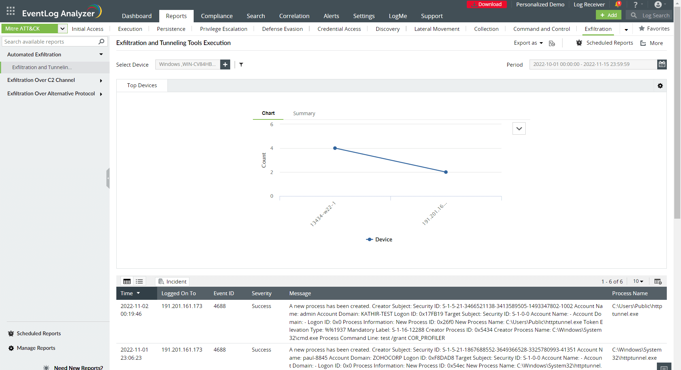Viewport: 681px width, 370px height.
Task: Click the Scheduled Reports alarm icon in sidebar
Action: [x=11, y=333]
